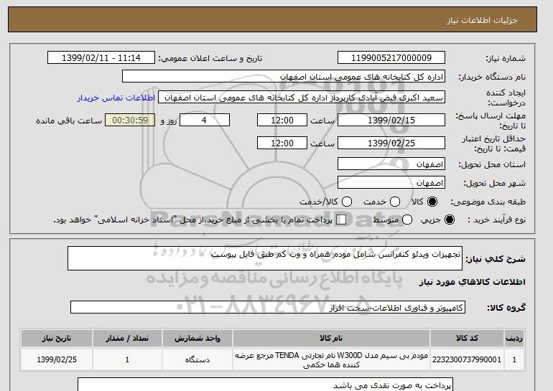Click the countdown timer 00:30:59
The width and height of the screenshot is (553, 391).
coord(130,120)
